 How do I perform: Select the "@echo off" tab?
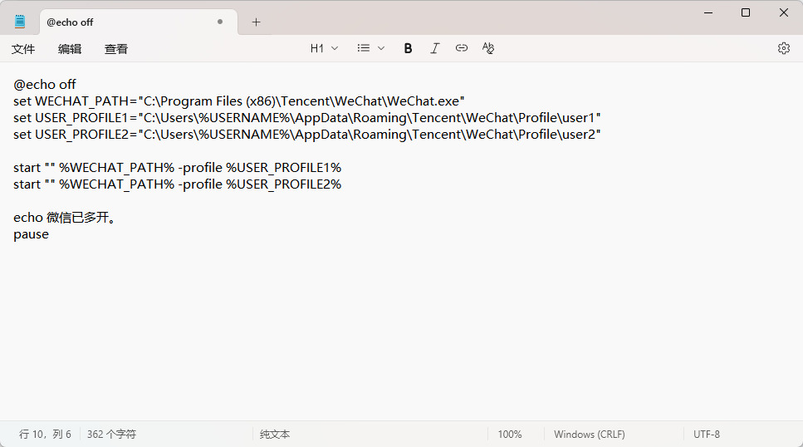tap(139, 22)
